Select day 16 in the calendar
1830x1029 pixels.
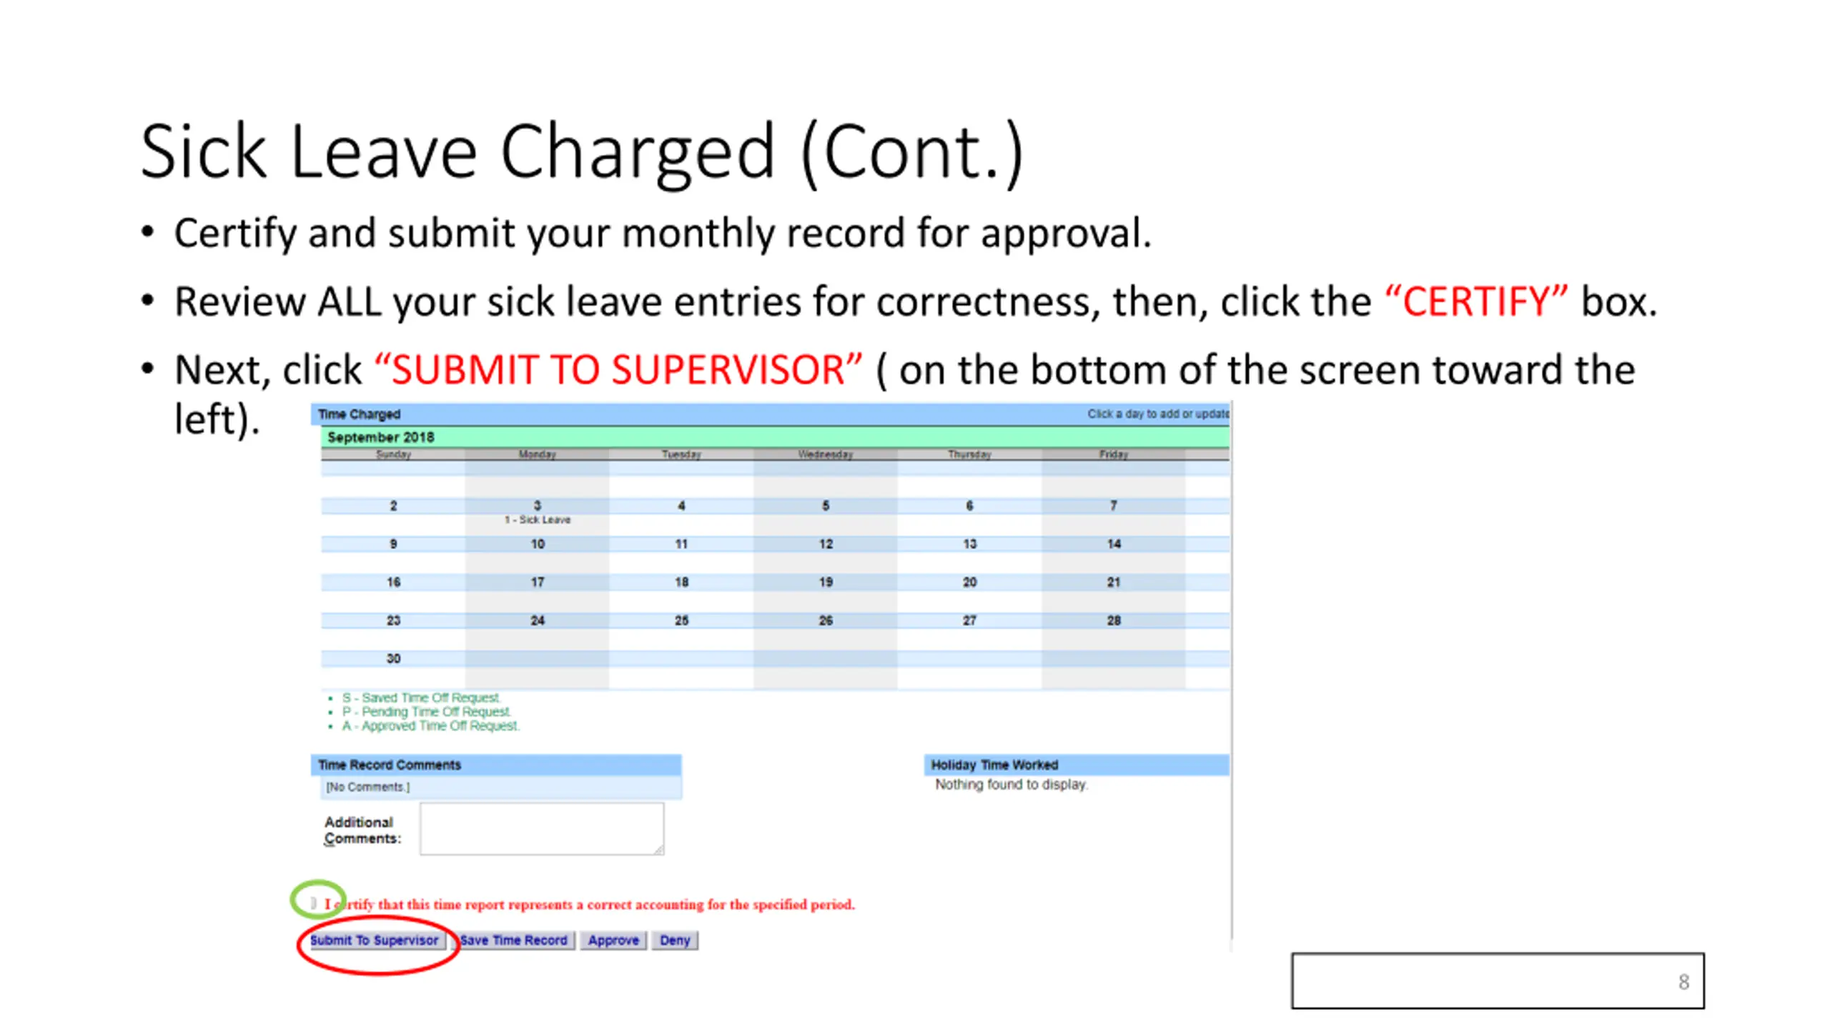pos(393,582)
